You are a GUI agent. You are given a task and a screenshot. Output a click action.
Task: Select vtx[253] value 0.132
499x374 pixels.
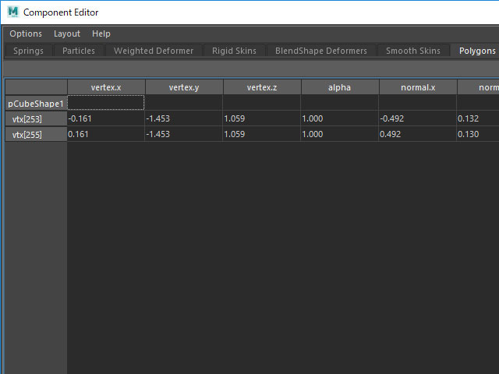[x=478, y=118]
